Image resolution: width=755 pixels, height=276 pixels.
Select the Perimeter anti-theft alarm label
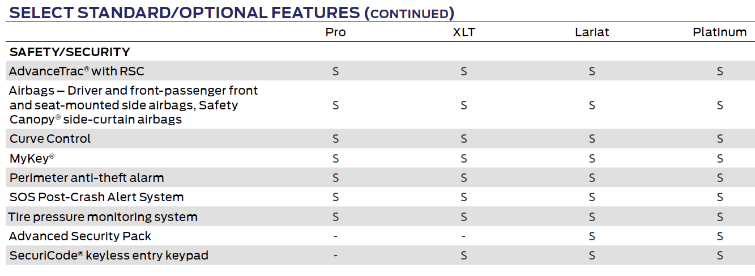(87, 178)
